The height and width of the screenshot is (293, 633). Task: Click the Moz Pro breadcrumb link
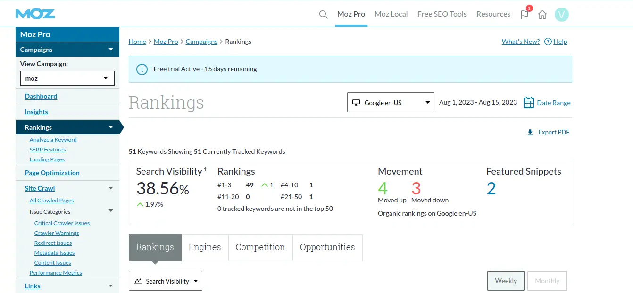166,42
